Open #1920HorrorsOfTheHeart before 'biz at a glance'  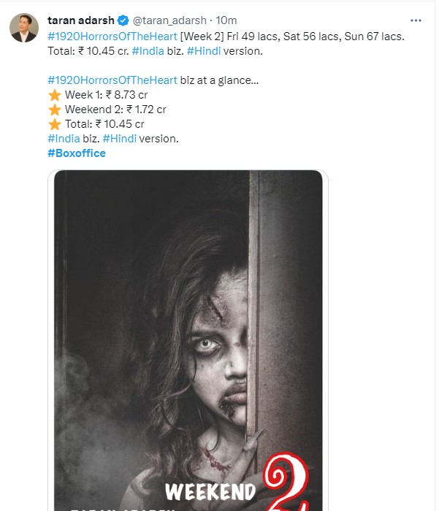click(x=112, y=80)
